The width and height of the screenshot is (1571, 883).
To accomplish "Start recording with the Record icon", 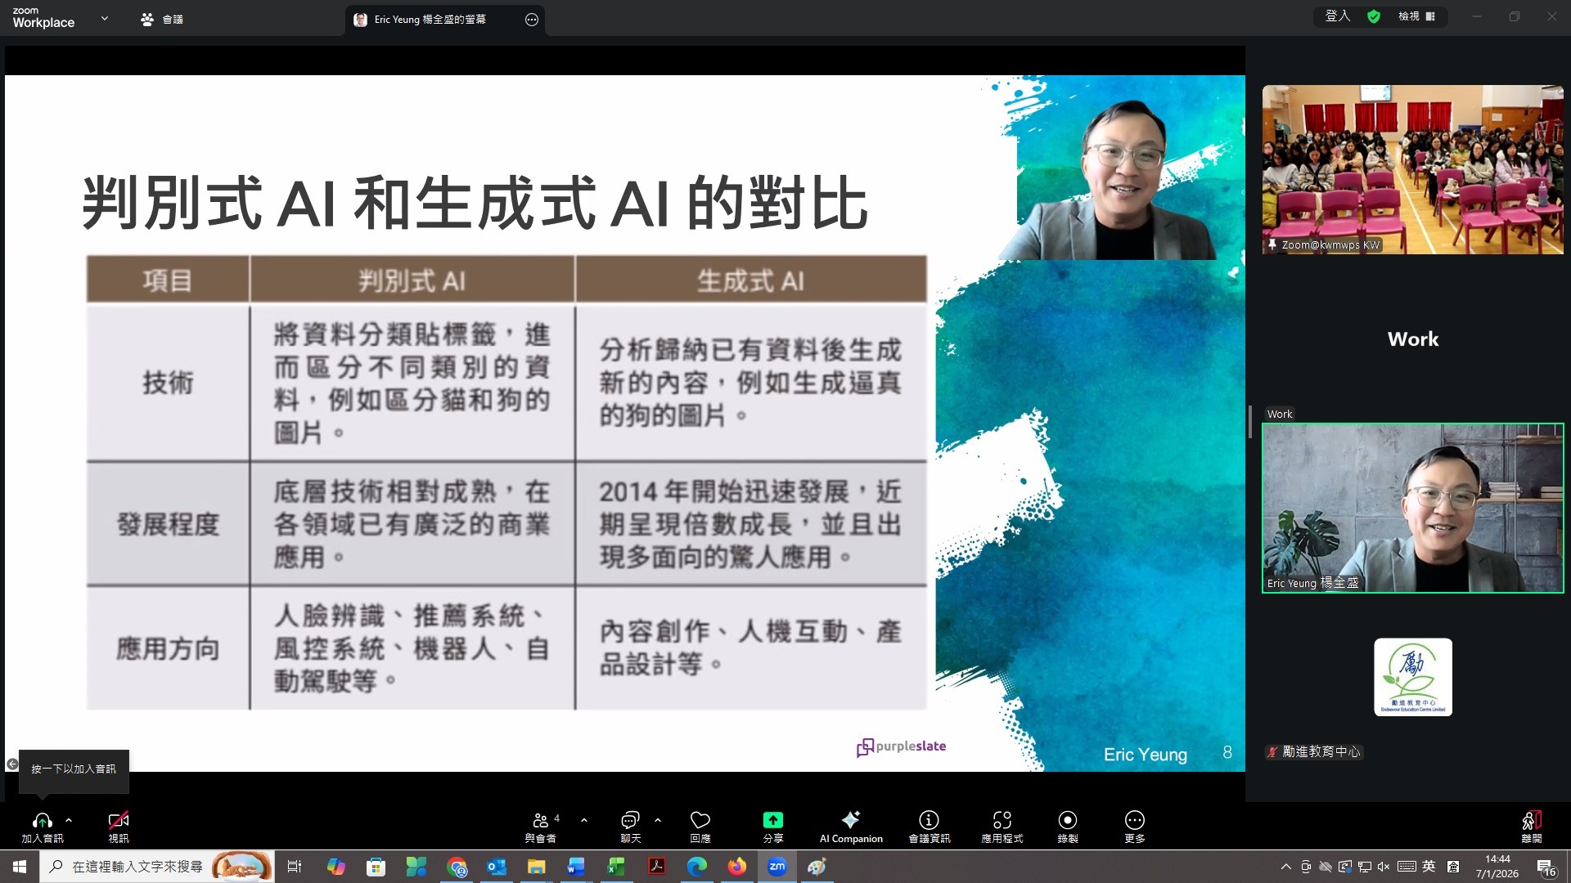I will pos(1067,821).
